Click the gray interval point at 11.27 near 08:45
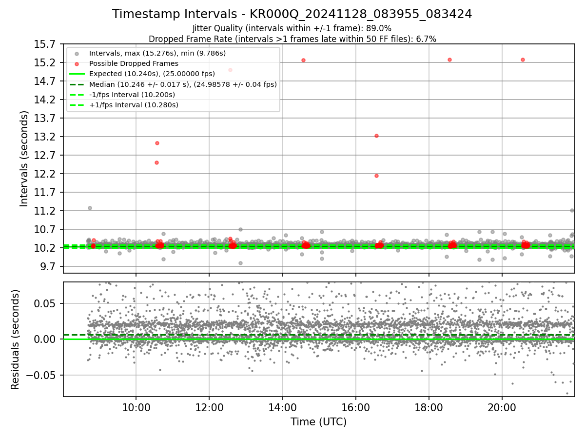Viewport: 585px width, 439px height. 90,208
